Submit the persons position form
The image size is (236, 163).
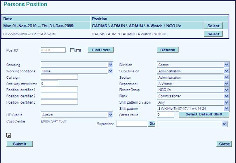point(19,144)
